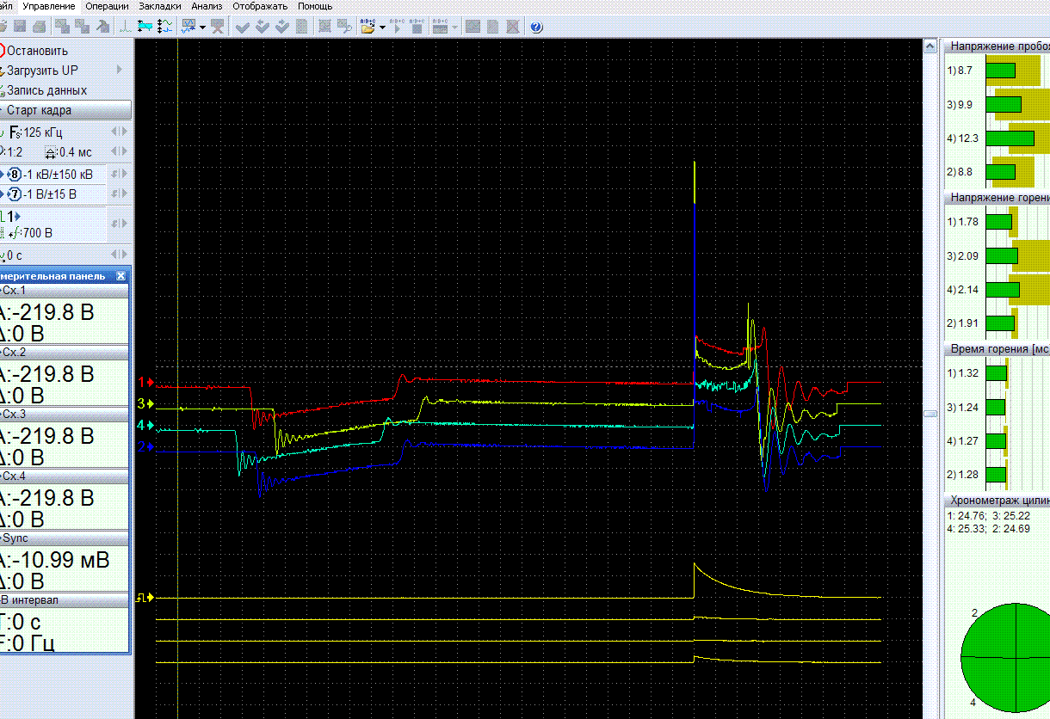Viewport: 1050px width, 719px height.
Task: Click the -1 кВ/±150 кВ range stepper arrows
Action: click(120, 175)
